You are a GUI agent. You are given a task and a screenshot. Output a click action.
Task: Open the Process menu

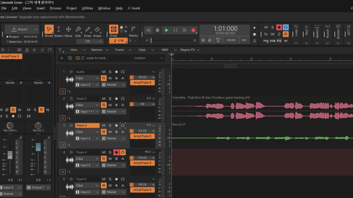coord(55,8)
